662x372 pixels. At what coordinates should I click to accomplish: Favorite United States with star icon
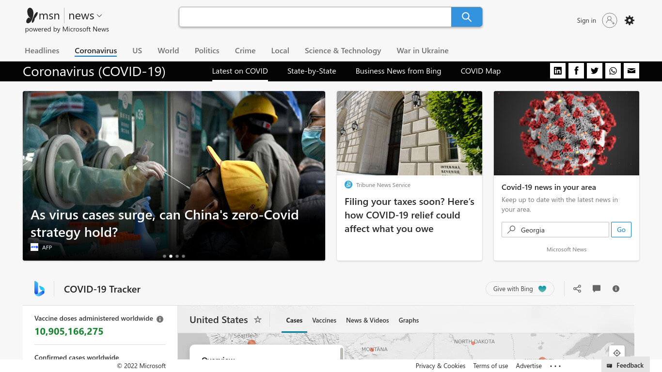point(258,320)
